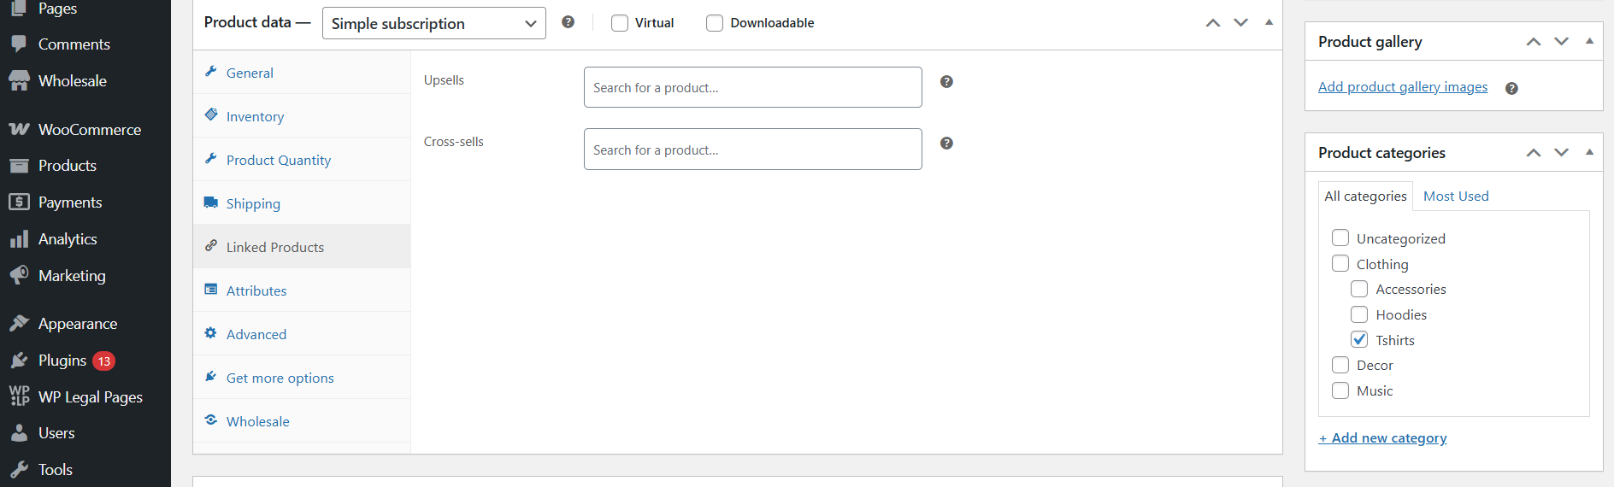The image size is (1614, 487).
Task: Open the Simple subscription product type dropdown
Action: (x=433, y=23)
